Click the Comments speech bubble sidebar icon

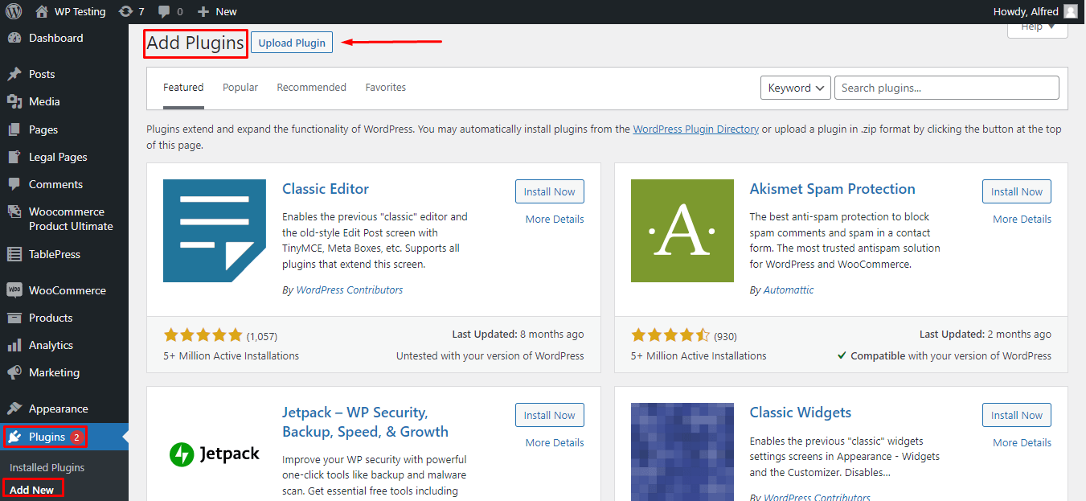(14, 184)
